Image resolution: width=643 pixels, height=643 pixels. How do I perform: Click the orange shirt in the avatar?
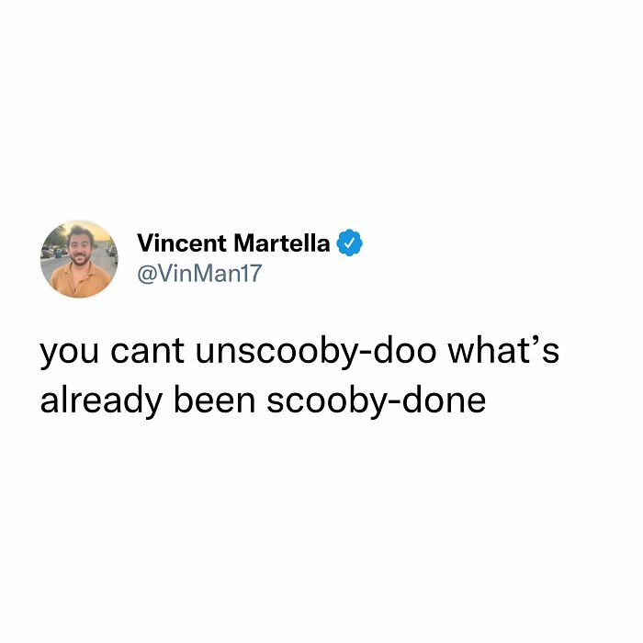(x=80, y=281)
